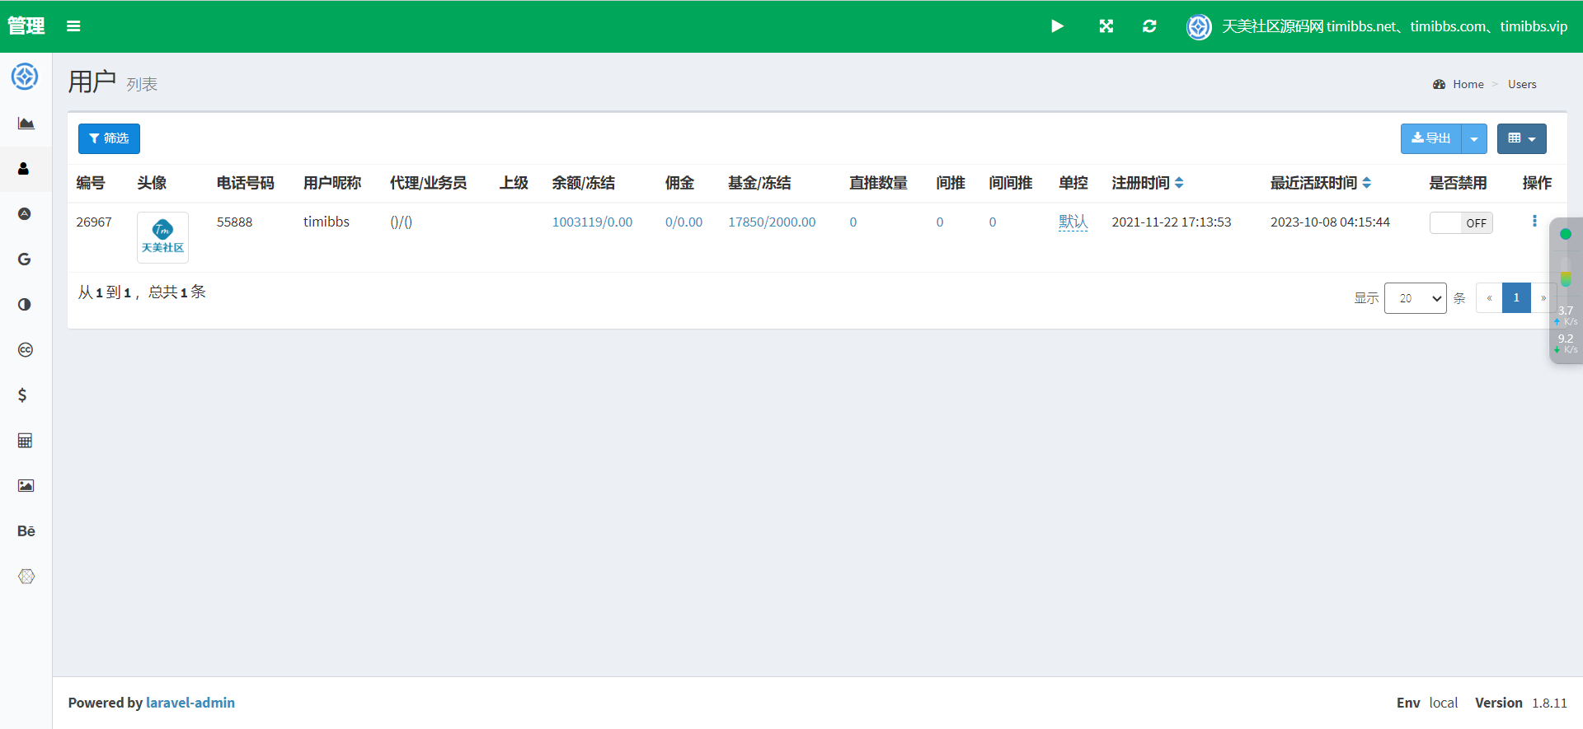
Task: Open the image picture sidebar item
Action: (26, 486)
